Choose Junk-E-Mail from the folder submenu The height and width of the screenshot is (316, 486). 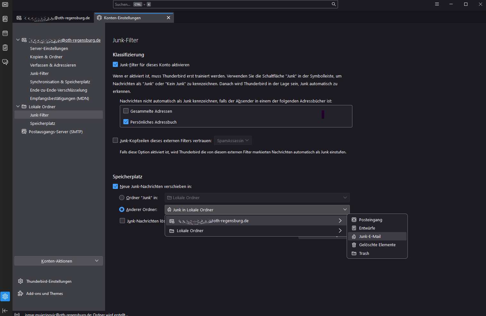[370, 237]
